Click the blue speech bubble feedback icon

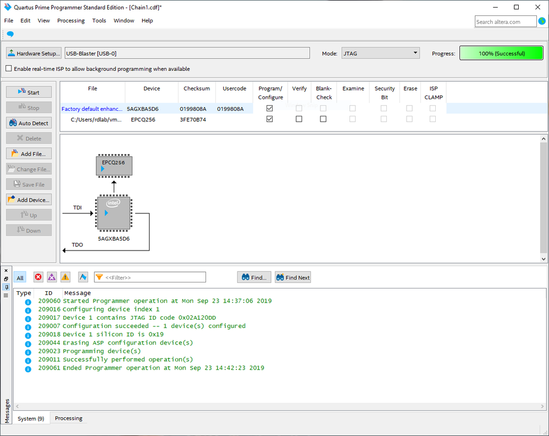10,34
